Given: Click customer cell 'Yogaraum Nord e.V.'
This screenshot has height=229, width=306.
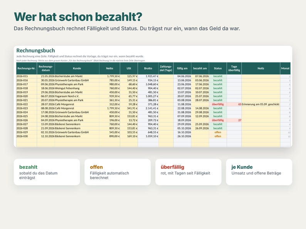Looking at the screenshot, I should (x=77, y=96).
